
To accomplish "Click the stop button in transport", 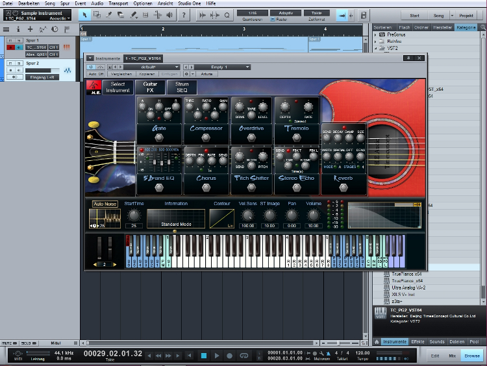I will [204, 356].
